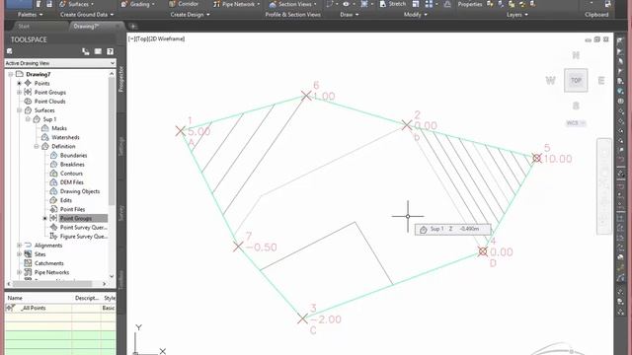
Task: Click the Clipboard paste icon
Action: [x=608, y=4]
